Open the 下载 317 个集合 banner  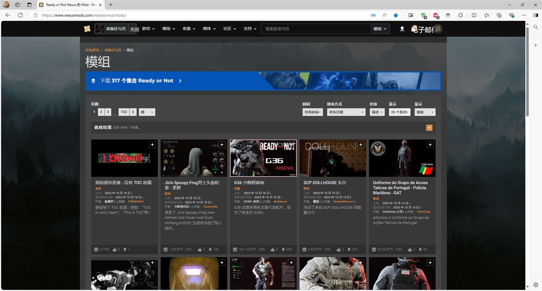coord(263,81)
